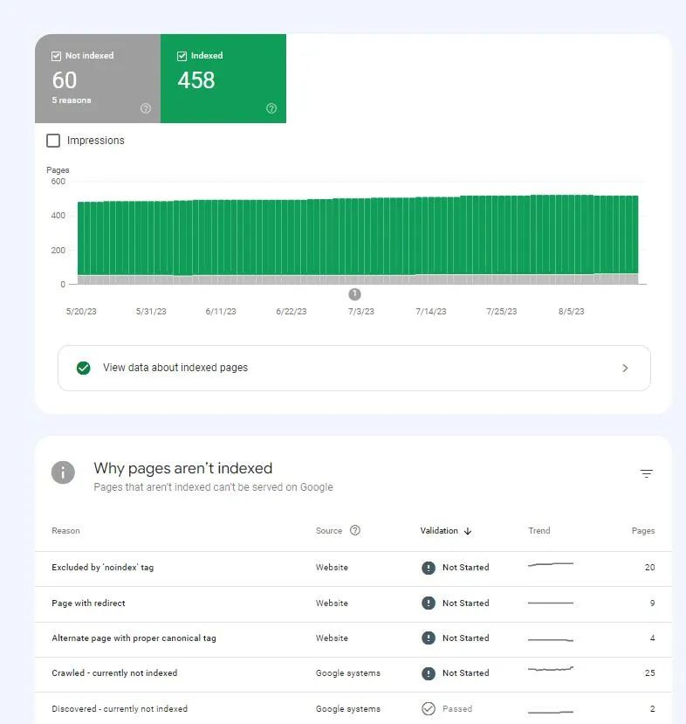Click help icon in Indexed card
The image size is (686, 724).
pyautogui.click(x=271, y=108)
